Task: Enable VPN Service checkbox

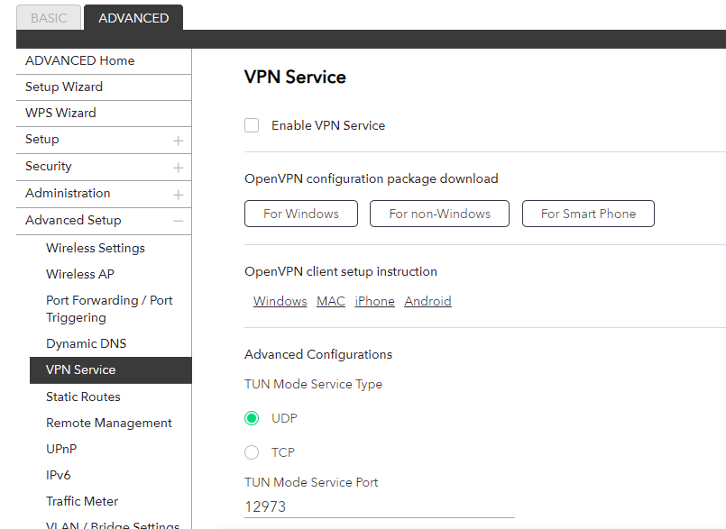Action: 252,125
